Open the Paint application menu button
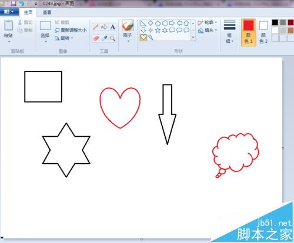 tap(9, 12)
